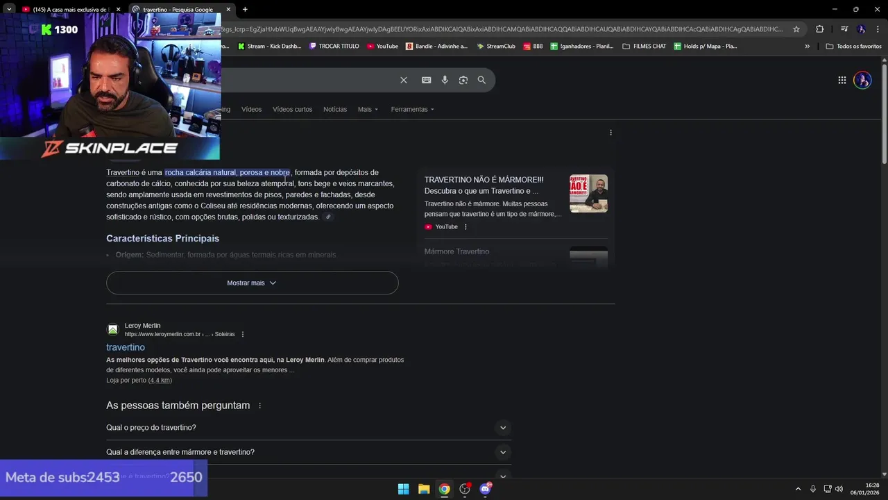Image resolution: width=888 pixels, height=500 pixels.
Task: Open a new browser tab
Action: (245, 9)
